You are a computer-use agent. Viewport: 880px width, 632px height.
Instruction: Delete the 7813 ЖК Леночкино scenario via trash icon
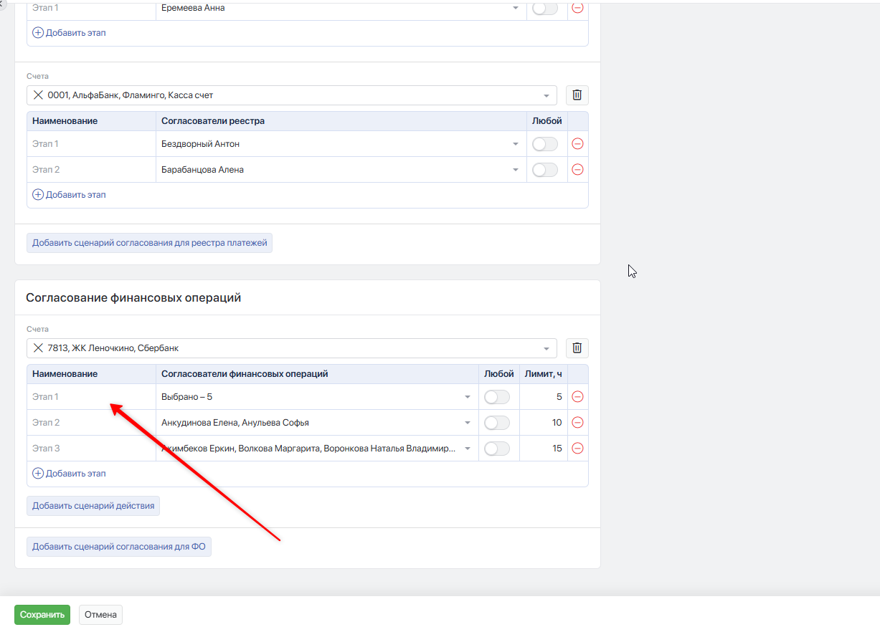(577, 348)
